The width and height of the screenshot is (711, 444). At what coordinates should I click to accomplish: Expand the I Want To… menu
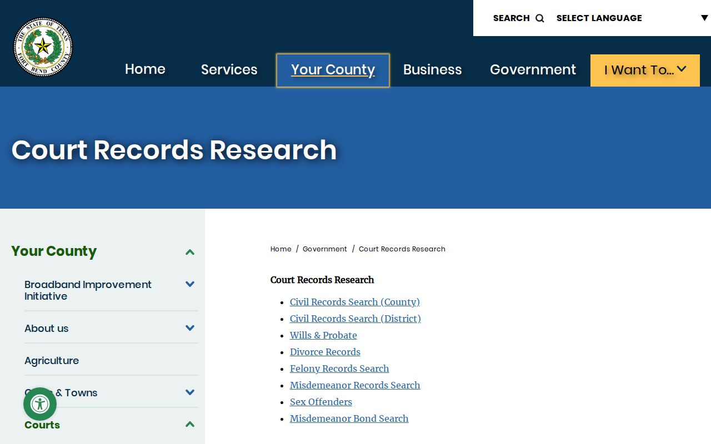pos(645,70)
